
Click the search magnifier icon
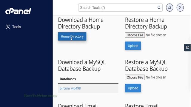(159, 7)
